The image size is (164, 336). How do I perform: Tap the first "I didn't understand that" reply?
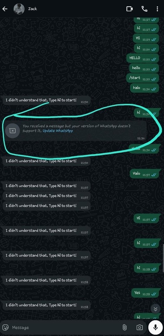coord(46,100)
